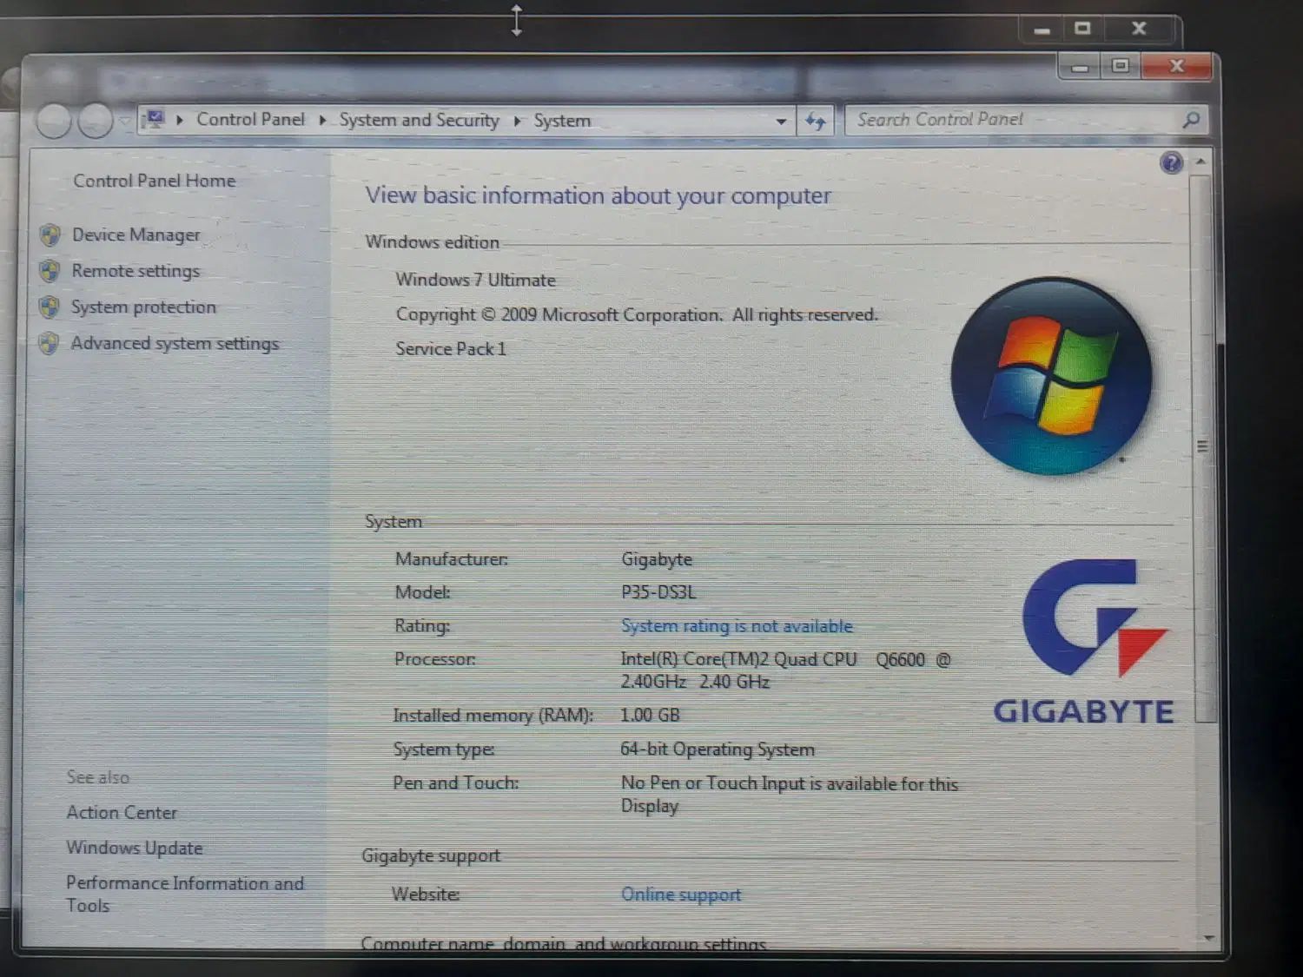Click the computer icon in address bar
The height and width of the screenshot is (977, 1303).
pyautogui.click(x=154, y=119)
